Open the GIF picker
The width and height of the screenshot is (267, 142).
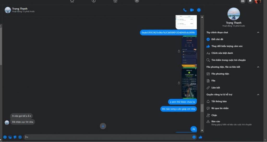click(20, 137)
